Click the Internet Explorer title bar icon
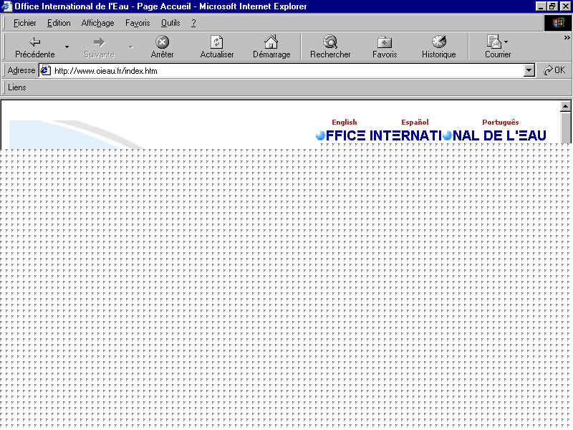Viewport: 573px width, 430px height. 7,6
